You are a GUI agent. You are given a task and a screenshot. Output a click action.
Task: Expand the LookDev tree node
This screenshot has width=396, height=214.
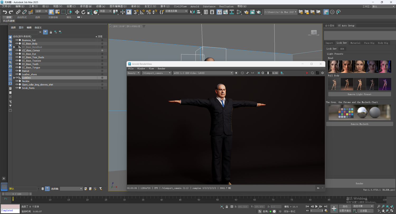(14, 78)
